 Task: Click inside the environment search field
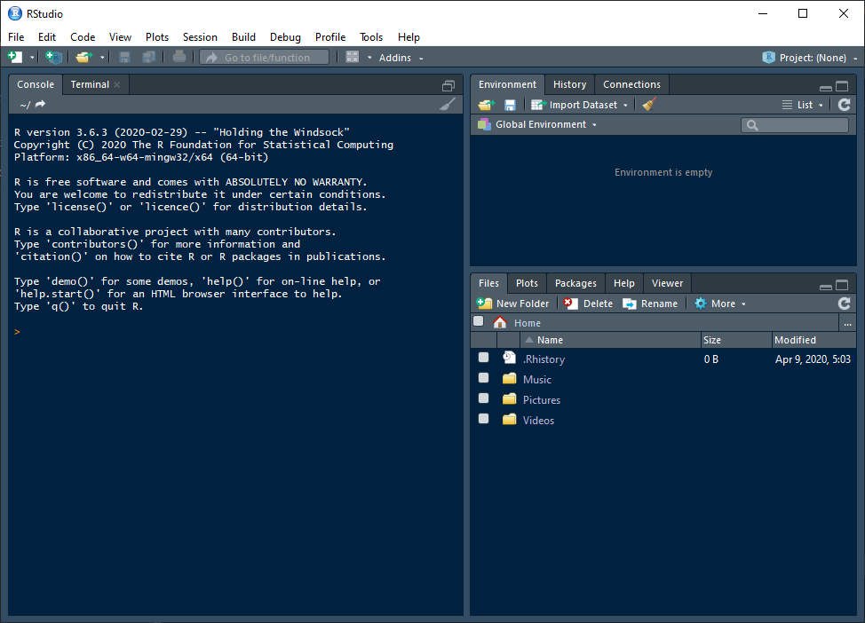[795, 124]
